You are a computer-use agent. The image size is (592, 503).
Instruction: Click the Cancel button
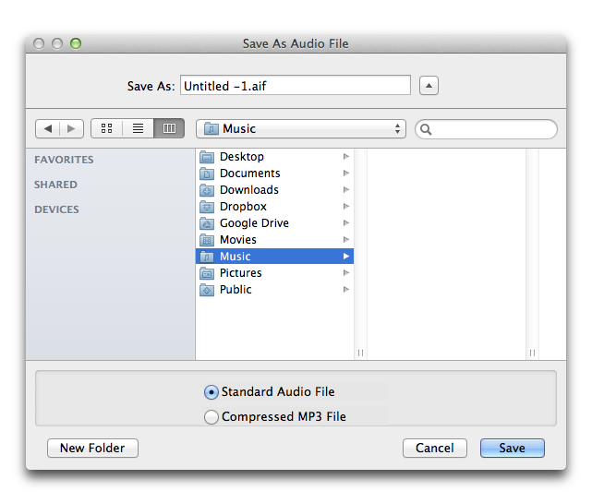[434, 448]
